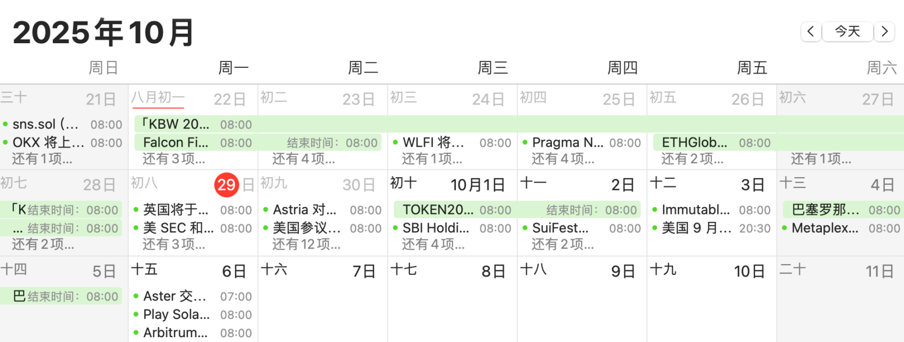
Task: Open the TOKEN20… event on 10月1日
Action: [517, 210]
